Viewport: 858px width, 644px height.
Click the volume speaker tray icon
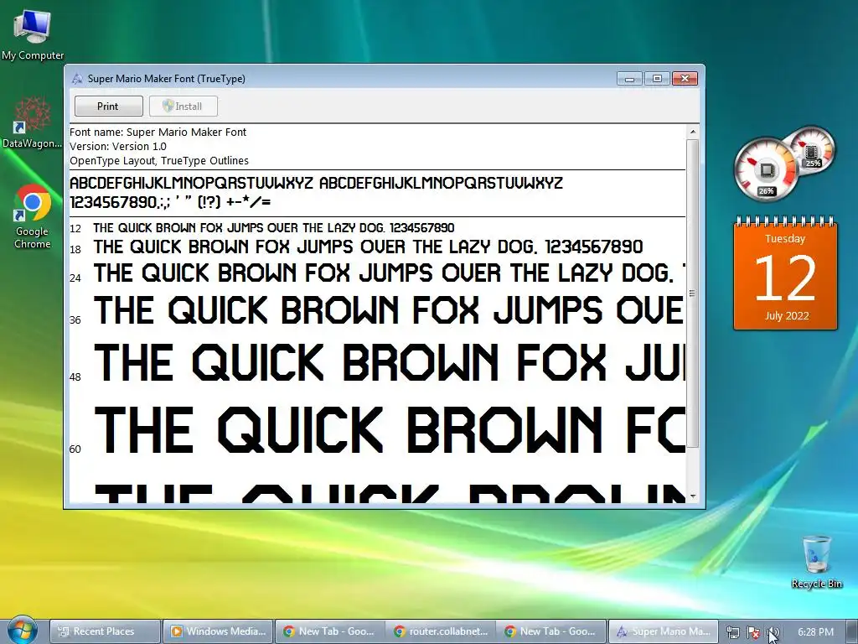pyautogui.click(x=773, y=632)
